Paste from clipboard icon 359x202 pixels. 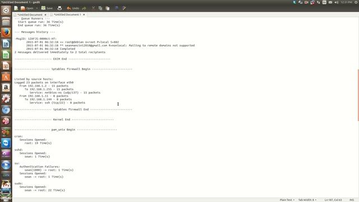(x=107, y=8)
